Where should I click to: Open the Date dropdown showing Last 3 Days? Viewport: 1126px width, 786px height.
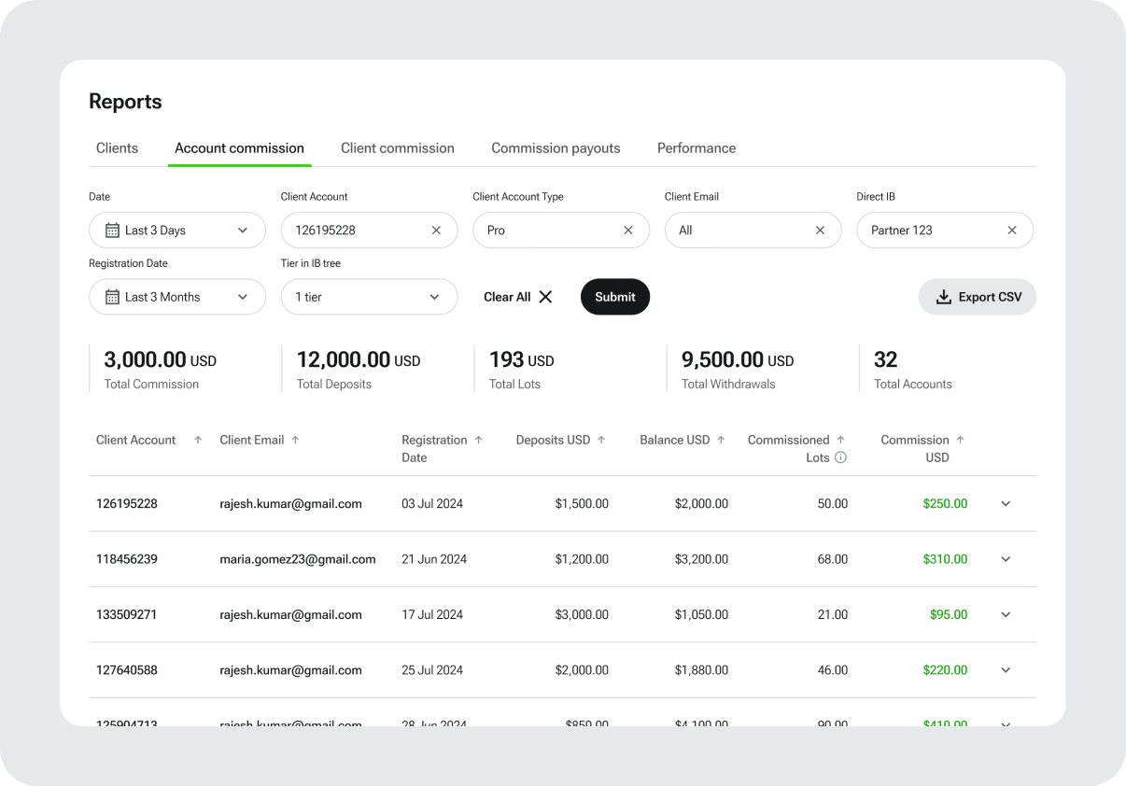click(177, 231)
